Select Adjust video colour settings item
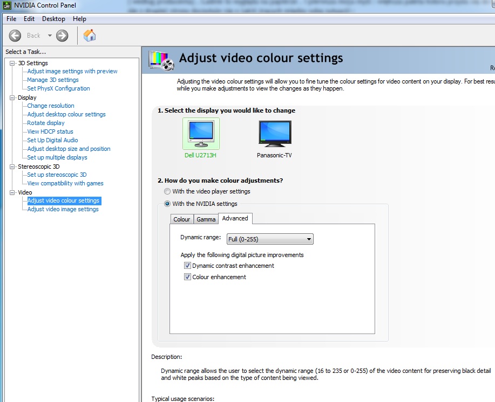The image size is (495, 402). click(x=64, y=200)
